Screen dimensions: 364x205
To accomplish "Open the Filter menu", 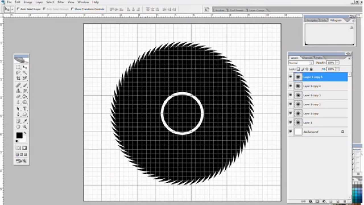I will point(61,2).
